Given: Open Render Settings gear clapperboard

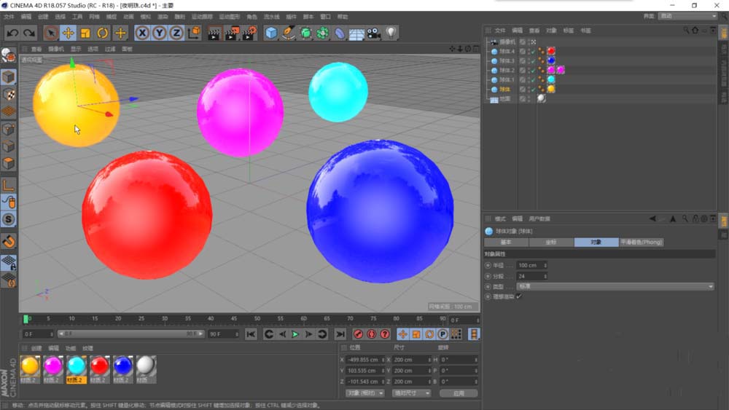Looking at the screenshot, I should pyautogui.click(x=249, y=33).
